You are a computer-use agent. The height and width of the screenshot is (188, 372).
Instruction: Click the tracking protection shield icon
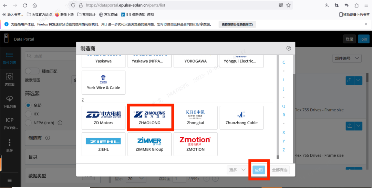point(73,5)
